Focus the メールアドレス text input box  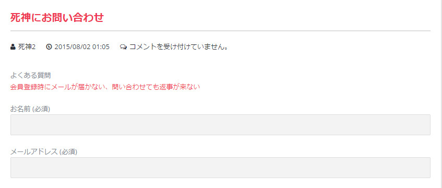coord(220,168)
